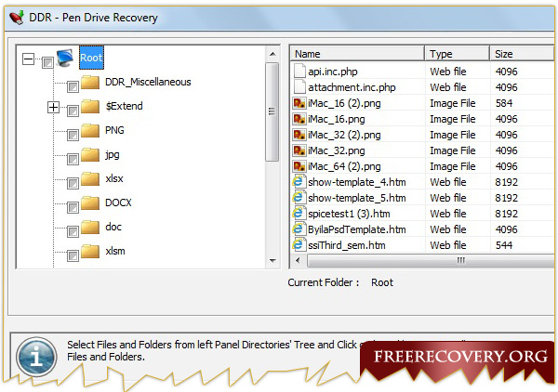The width and height of the screenshot is (558, 392).
Task: Click the 544 size value
Action: pos(504,245)
